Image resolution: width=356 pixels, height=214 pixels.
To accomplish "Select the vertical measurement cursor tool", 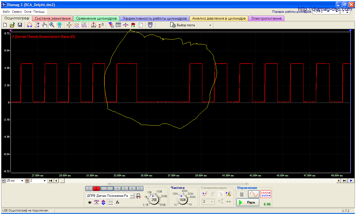I will 37,25.
